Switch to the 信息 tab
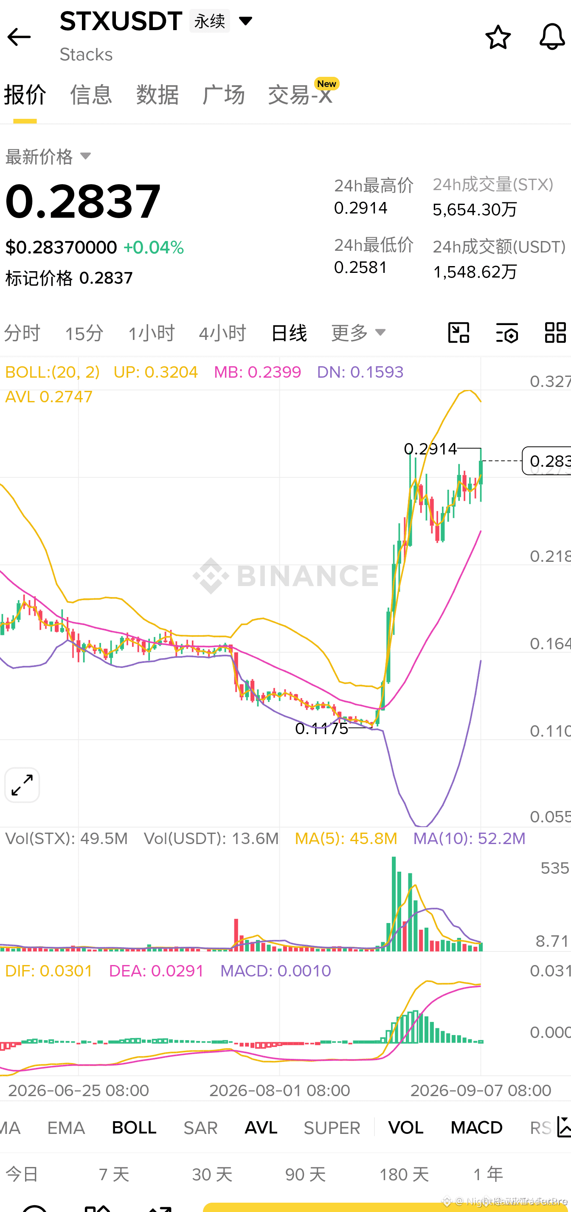Screen dimensions: 571x1212 pos(91,95)
